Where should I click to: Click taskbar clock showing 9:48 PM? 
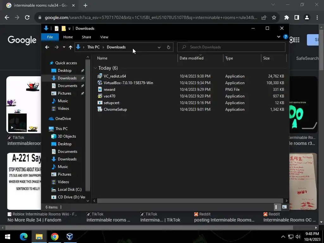pos(312,236)
